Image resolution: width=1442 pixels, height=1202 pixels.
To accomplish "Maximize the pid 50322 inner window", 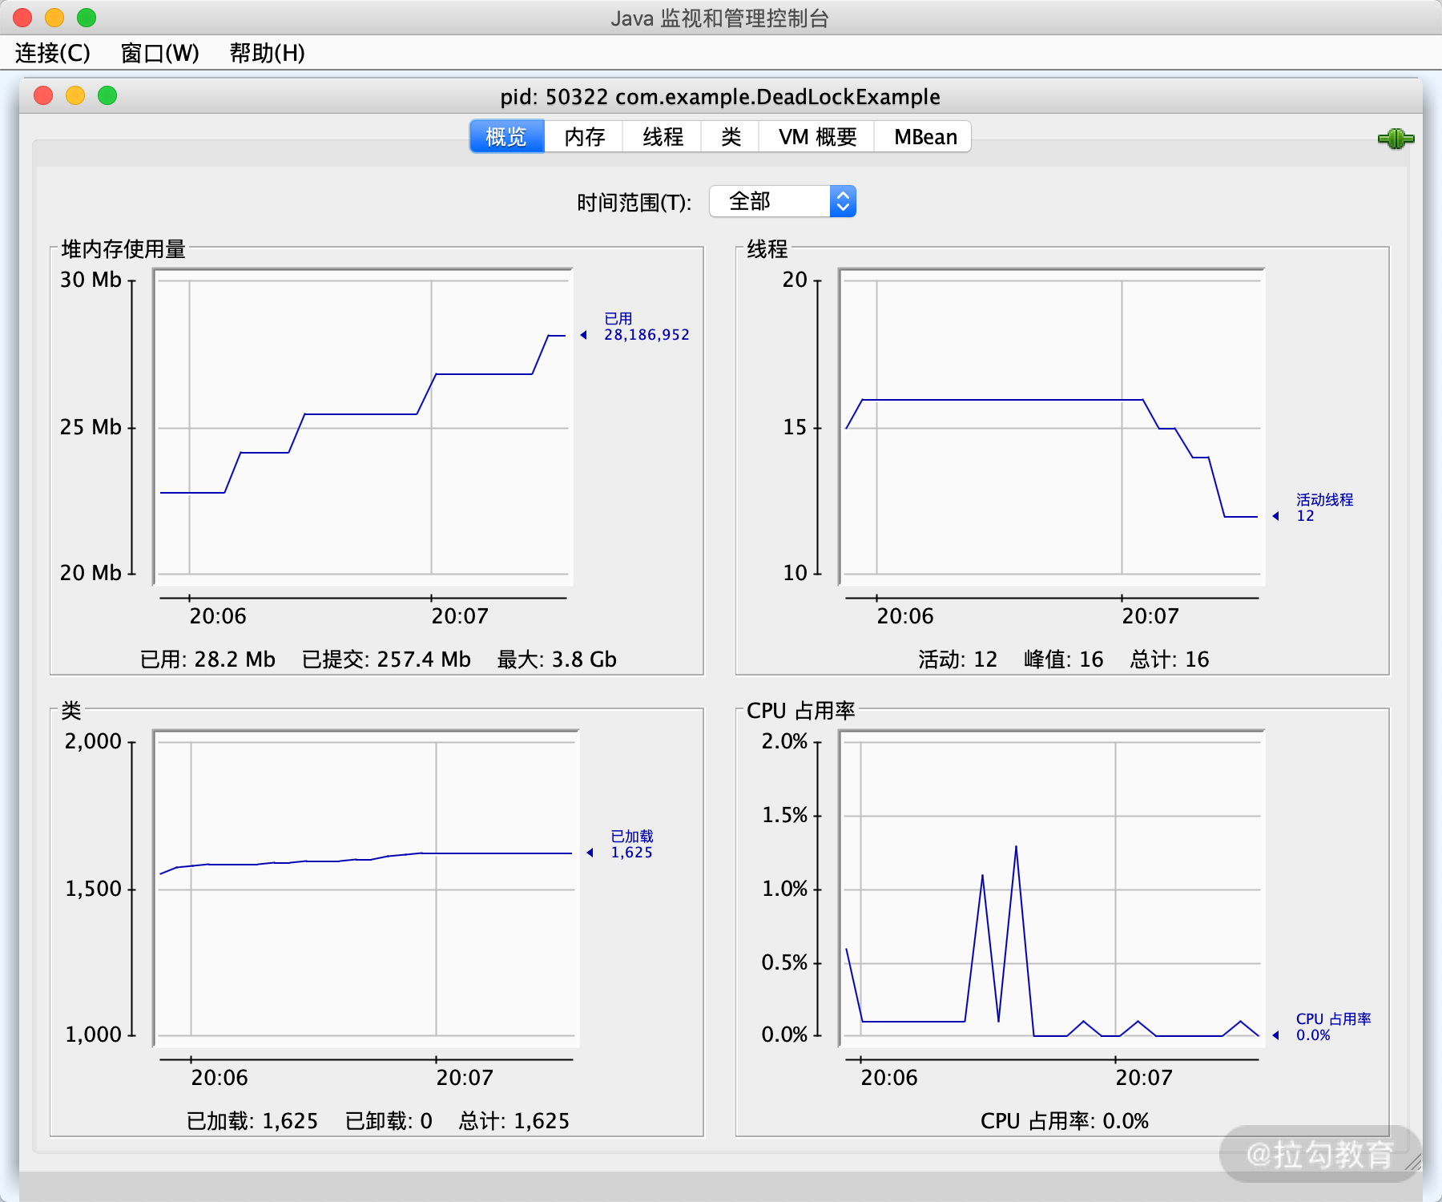I will (107, 95).
